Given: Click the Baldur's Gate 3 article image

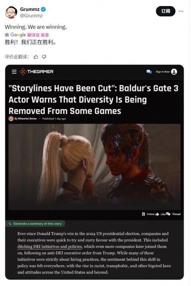Looking at the screenshot, I should [94, 167].
